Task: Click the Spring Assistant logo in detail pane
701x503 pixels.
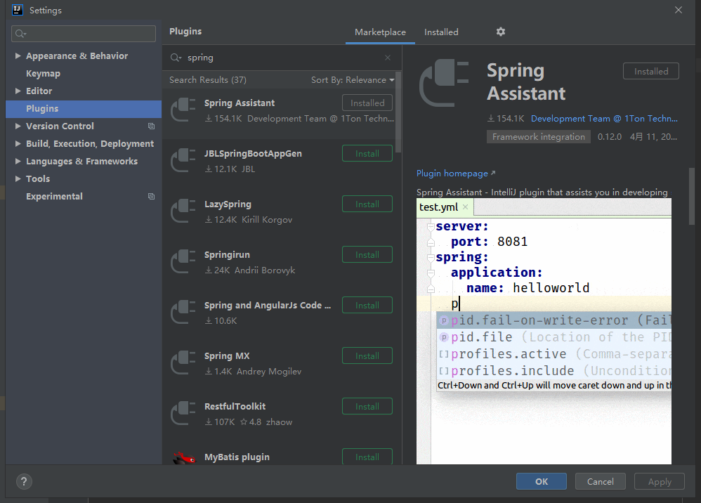Action: pyautogui.click(x=442, y=82)
